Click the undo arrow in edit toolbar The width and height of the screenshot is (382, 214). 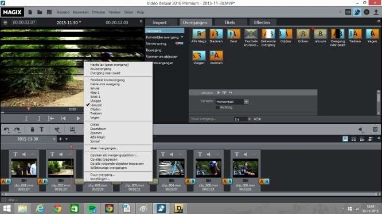[x=7, y=130]
